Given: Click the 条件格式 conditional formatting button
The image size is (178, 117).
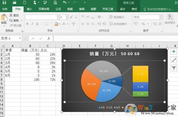Looking at the screenshot, I should [170, 20].
